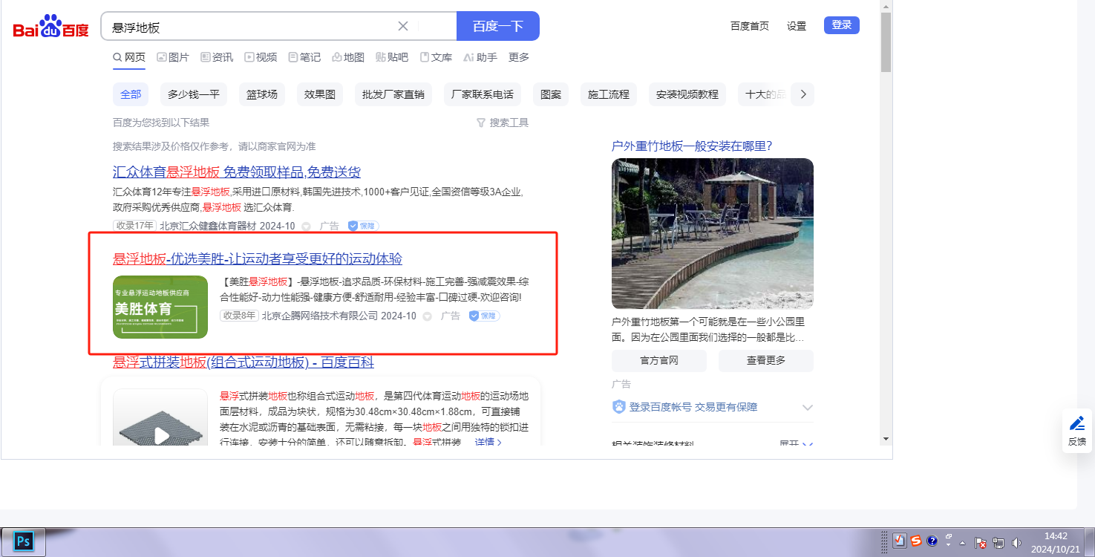The image size is (1095, 557).
Task: Open the 设置 settings menu
Action: tap(797, 26)
